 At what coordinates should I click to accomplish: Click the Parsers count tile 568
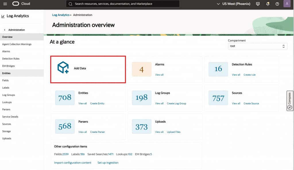(65, 126)
